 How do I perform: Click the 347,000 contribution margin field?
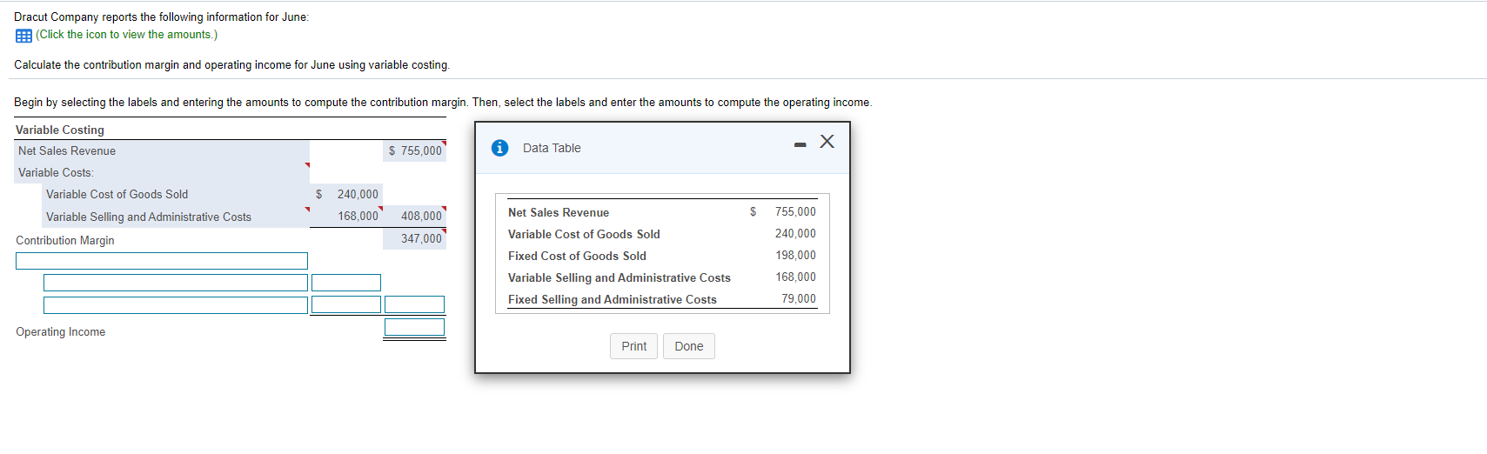[x=414, y=238]
